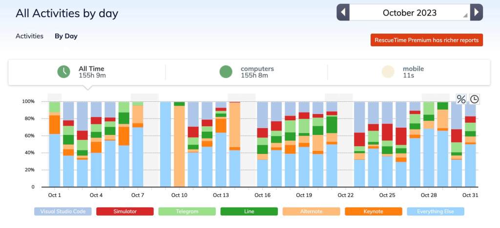Open the October 2023 date picker

point(409,13)
